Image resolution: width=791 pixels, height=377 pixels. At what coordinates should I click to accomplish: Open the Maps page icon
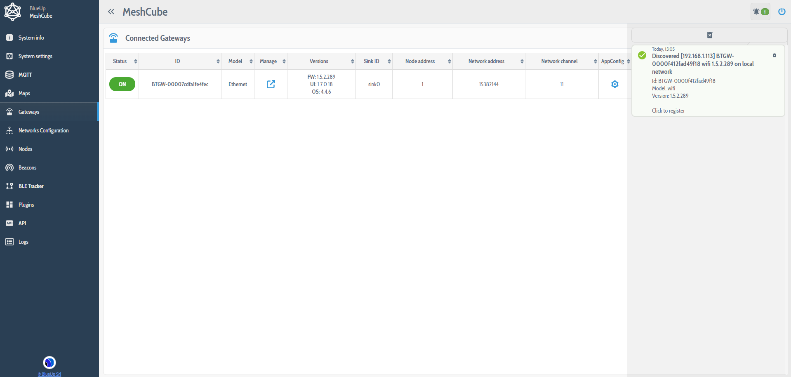click(9, 93)
